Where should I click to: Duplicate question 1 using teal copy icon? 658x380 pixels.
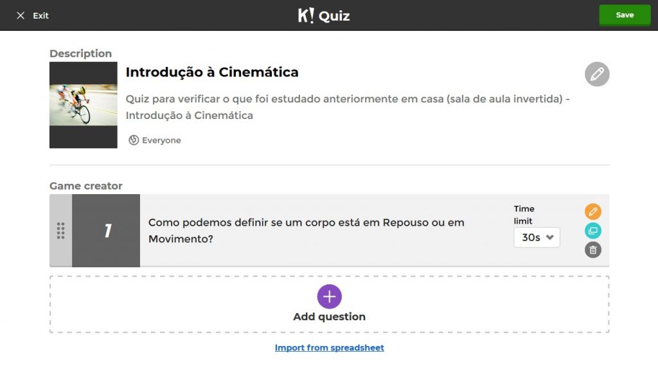[593, 231]
